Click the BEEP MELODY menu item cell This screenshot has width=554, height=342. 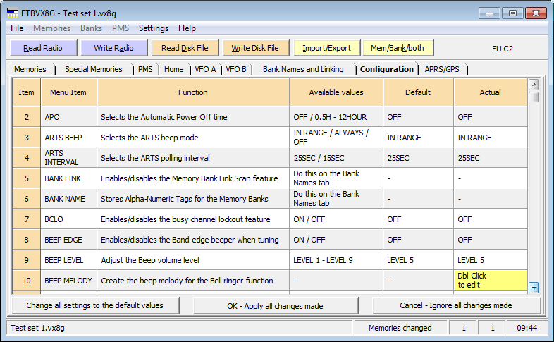coord(68,281)
